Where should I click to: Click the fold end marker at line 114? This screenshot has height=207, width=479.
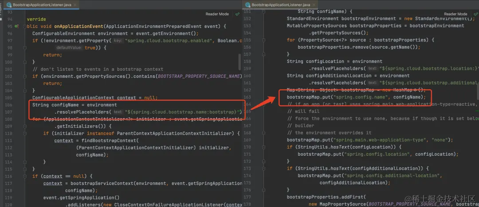25,161
